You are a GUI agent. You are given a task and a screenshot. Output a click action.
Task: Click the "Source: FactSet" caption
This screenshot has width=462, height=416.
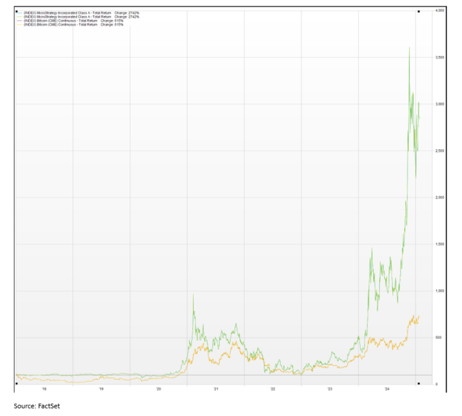point(37,406)
